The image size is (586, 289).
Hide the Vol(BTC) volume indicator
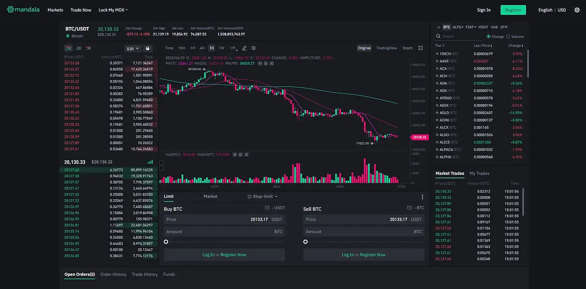click(234, 155)
